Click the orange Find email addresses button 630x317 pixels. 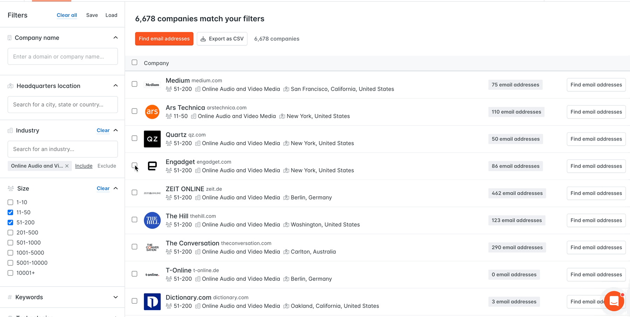pyautogui.click(x=164, y=39)
